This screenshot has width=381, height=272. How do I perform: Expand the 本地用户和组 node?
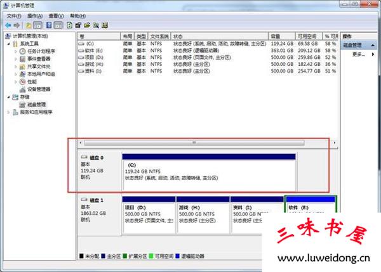click(x=16, y=74)
